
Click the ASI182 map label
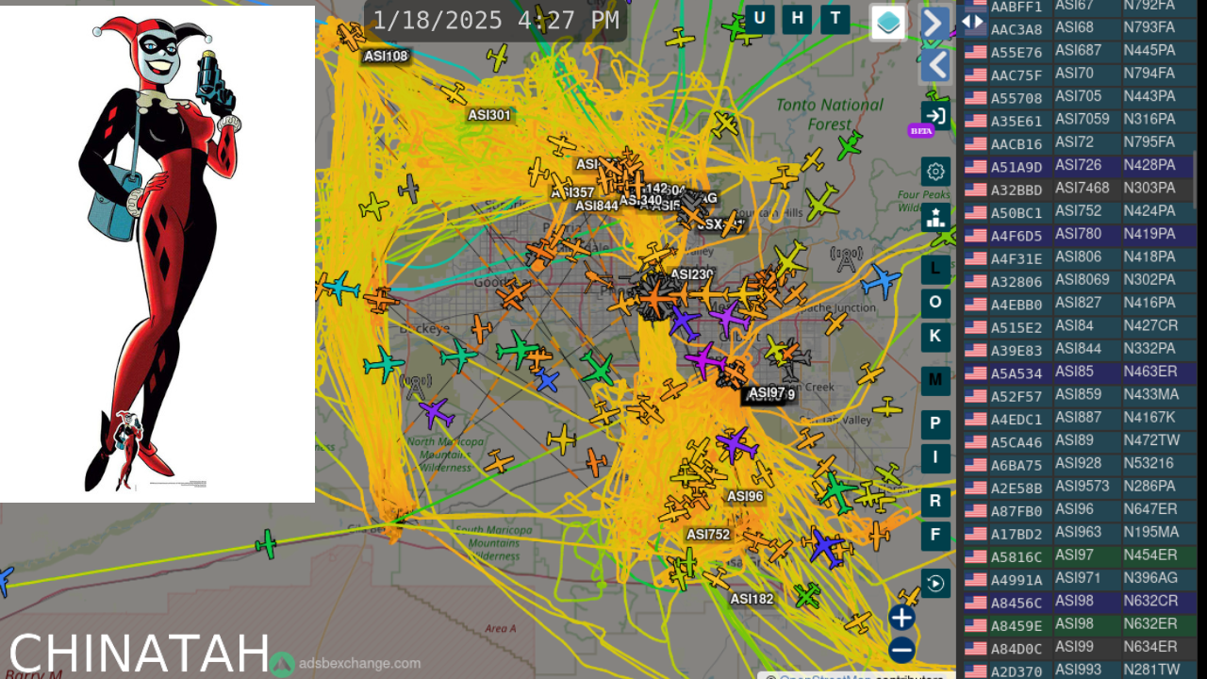pos(752,599)
